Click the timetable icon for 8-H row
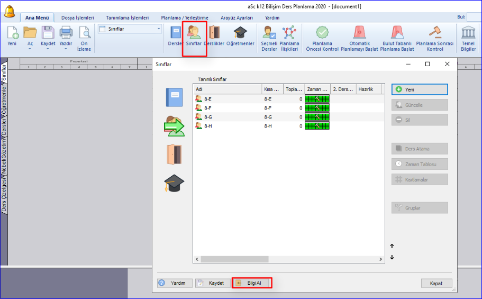 click(317, 126)
